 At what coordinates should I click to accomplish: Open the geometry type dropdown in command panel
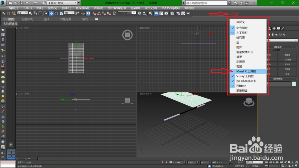click(x=282, y=40)
